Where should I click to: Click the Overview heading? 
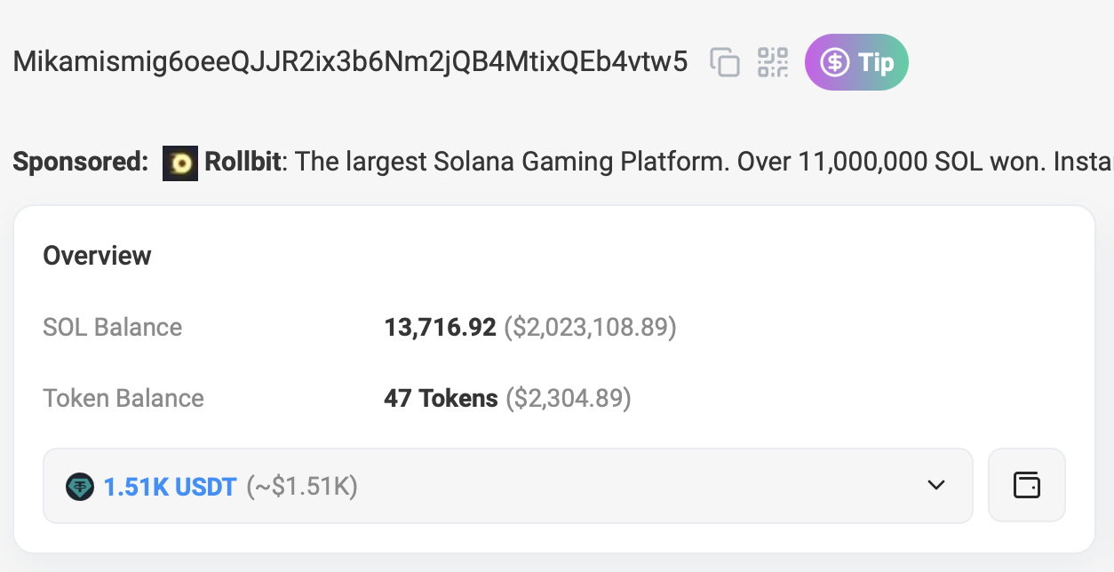(x=98, y=256)
